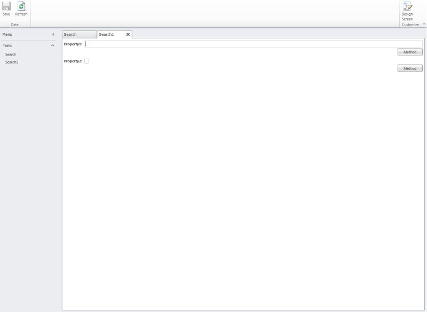Click the Design Screen pencil icon
This screenshot has width=427, height=312.
(407, 7)
